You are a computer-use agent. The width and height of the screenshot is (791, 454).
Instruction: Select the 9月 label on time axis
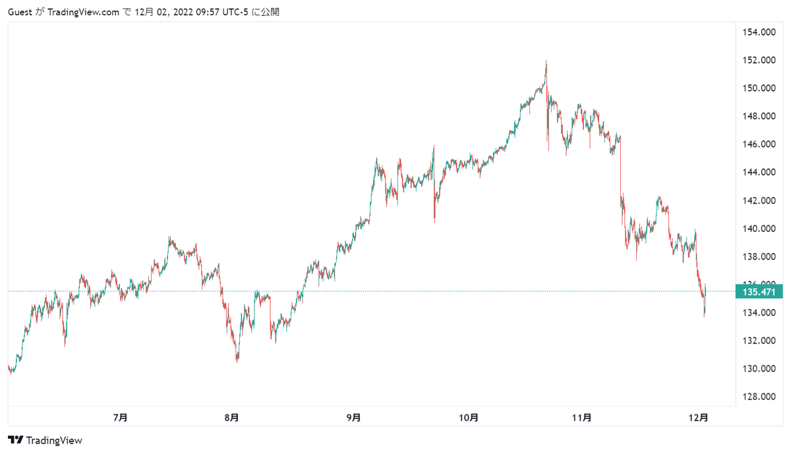click(x=354, y=417)
